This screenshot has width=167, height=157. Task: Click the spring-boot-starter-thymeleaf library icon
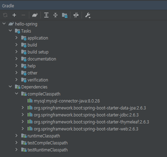tap(30, 122)
